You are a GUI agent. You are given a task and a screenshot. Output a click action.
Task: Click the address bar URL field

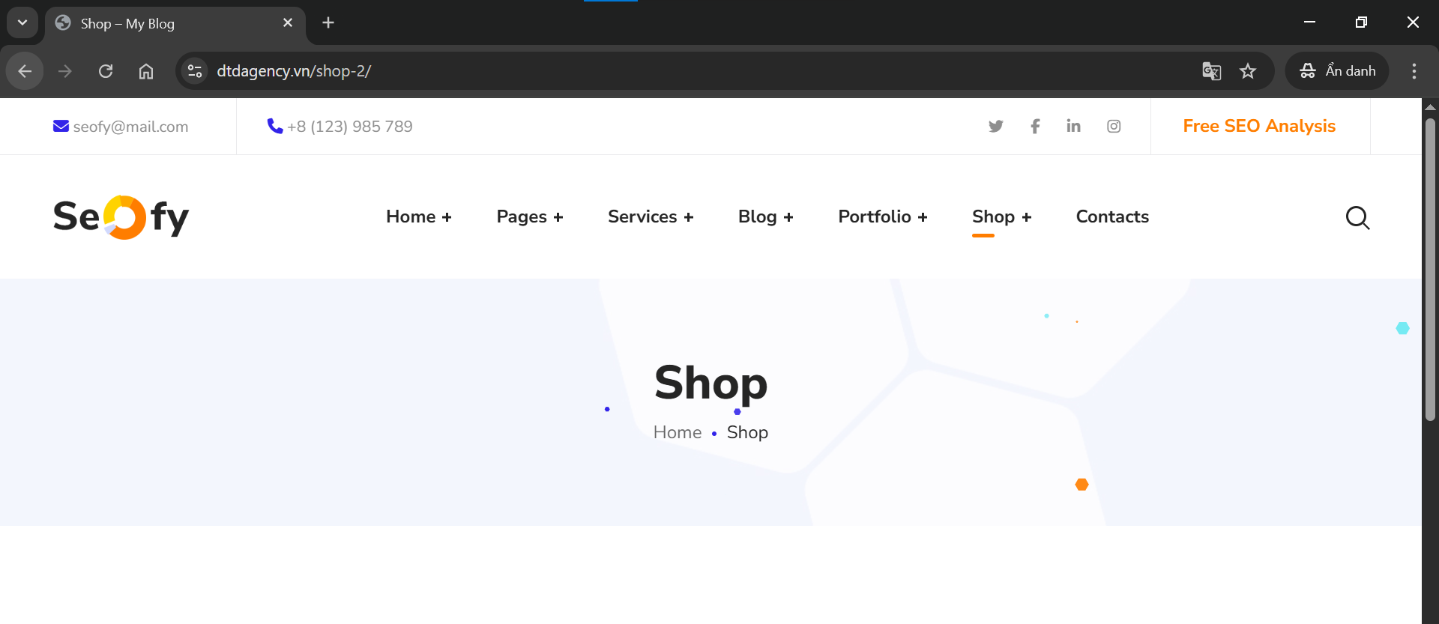pyautogui.click(x=675, y=71)
